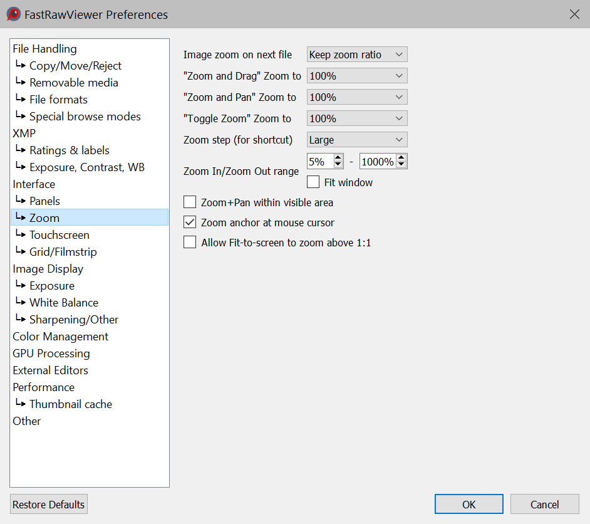Click the FastRawViewer app icon in title bar
The image size is (590, 524).
coord(13,14)
